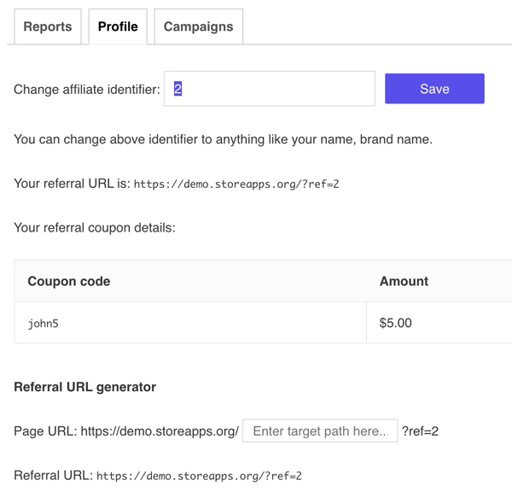The width and height of the screenshot is (512, 492).
Task: Click the identifier hint about brand name
Action: tap(223, 138)
